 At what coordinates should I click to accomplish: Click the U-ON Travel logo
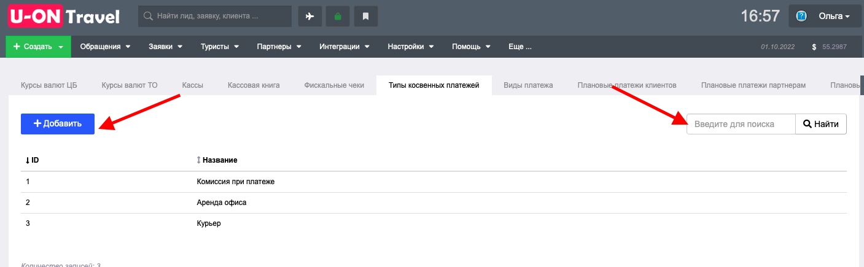pyautogui.click(x=64, y=17)
